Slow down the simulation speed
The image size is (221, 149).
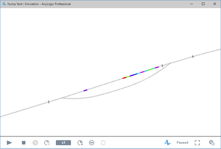(47, 143)
